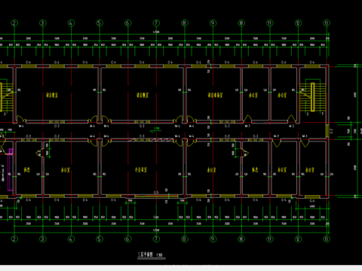Click axis bubble 7 above the plan
Image resolution: width=362 pixels, height=271 pixels.
click(x=156, y=23)
